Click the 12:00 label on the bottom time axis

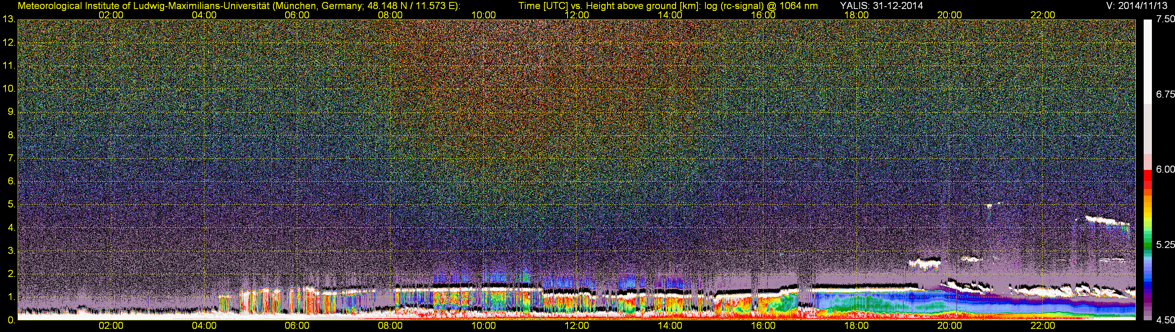(x=577, y=326)
